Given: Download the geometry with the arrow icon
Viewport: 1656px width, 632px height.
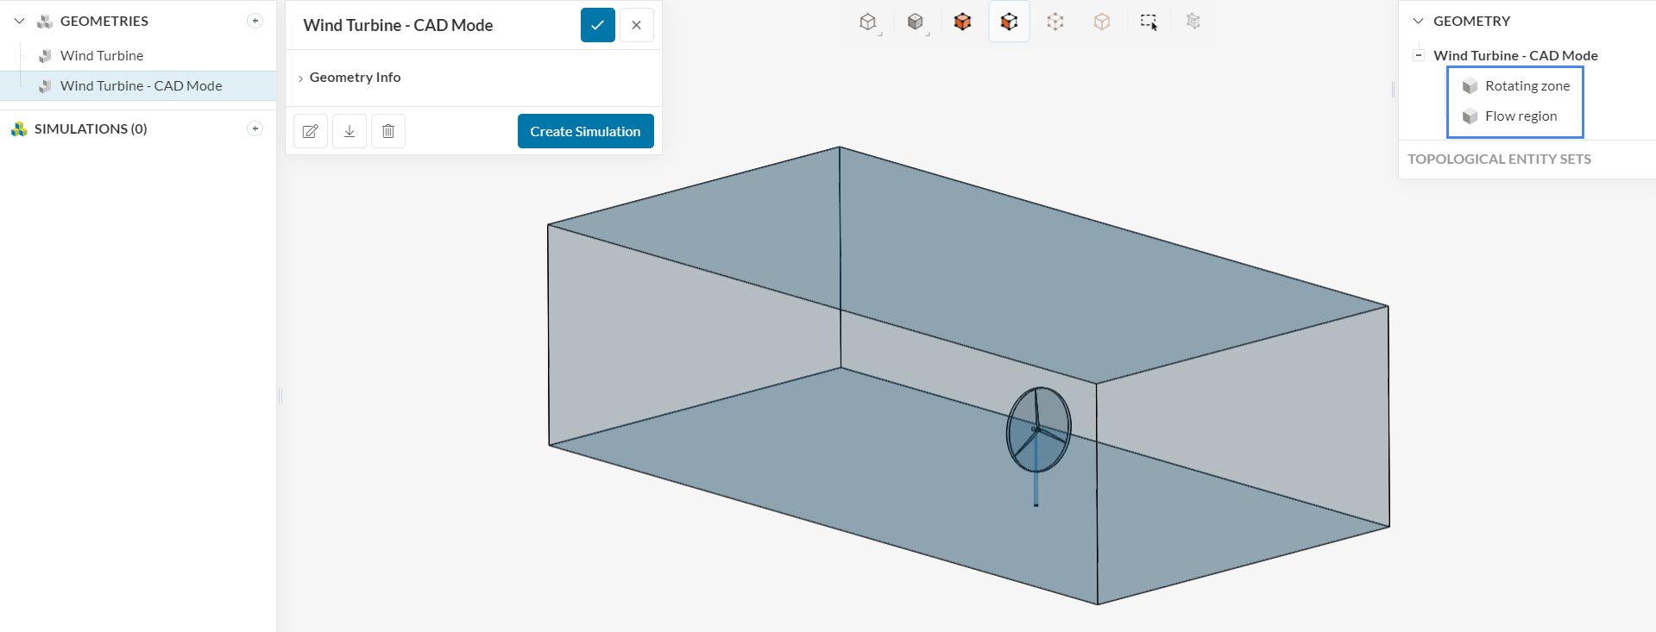Looking at the screenshot, I should click(x=349, y=131).
